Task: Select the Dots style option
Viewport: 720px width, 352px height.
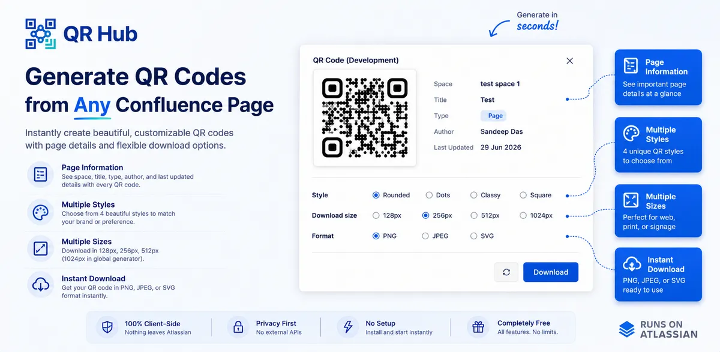Action: pos(437,195)
